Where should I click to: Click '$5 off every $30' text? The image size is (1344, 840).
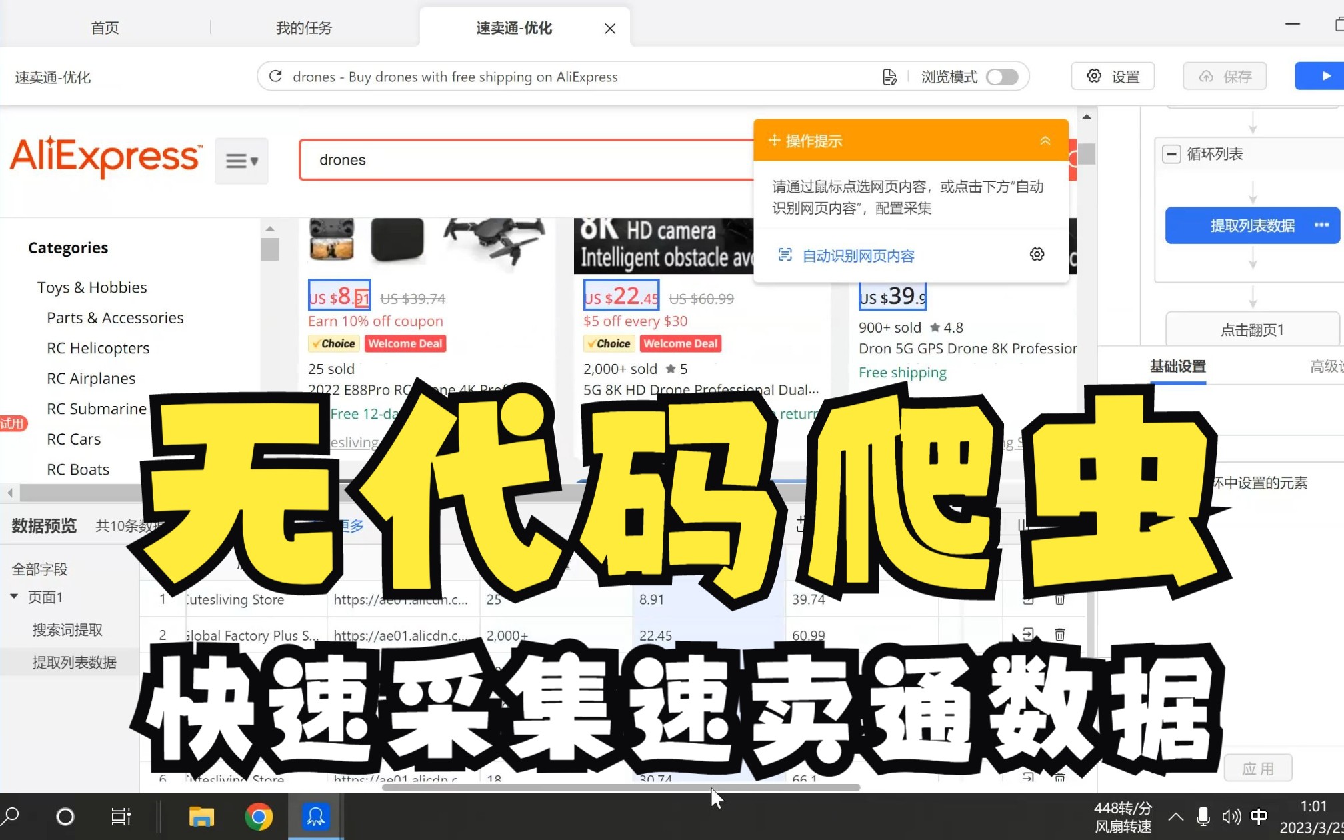(x=635, y=321)
